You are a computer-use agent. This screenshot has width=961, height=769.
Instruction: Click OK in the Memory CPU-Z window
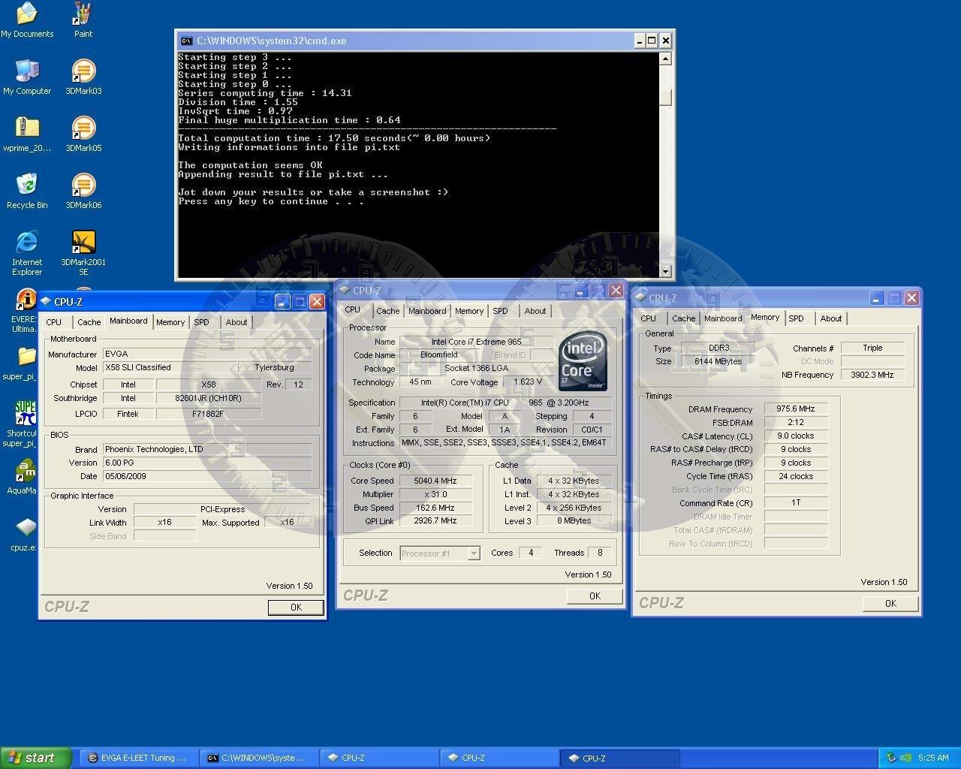click(890, 603)
